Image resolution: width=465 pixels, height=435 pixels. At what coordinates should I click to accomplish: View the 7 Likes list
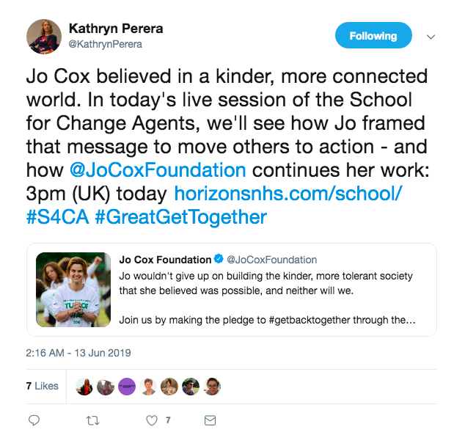tap(42, 386)
